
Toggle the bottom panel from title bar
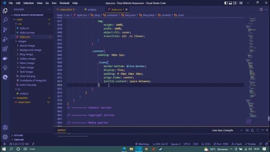pyautogui.click(x=230, y=3)
